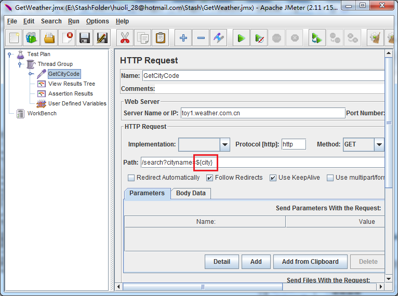Click the Collapse All minus icon

201,38
